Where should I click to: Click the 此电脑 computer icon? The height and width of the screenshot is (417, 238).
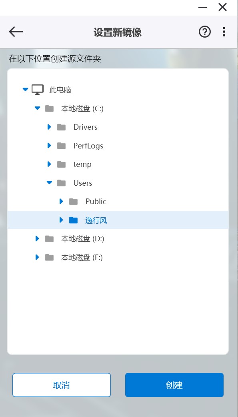pos(38,89)
